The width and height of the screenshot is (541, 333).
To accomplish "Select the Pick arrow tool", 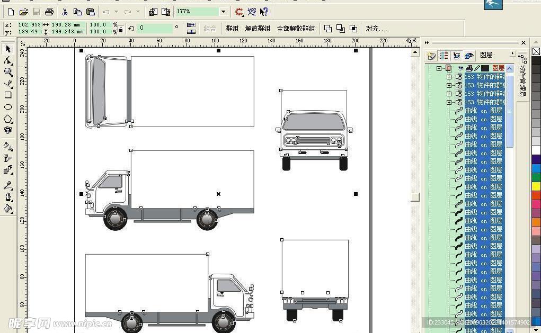I will pos(8,49).
